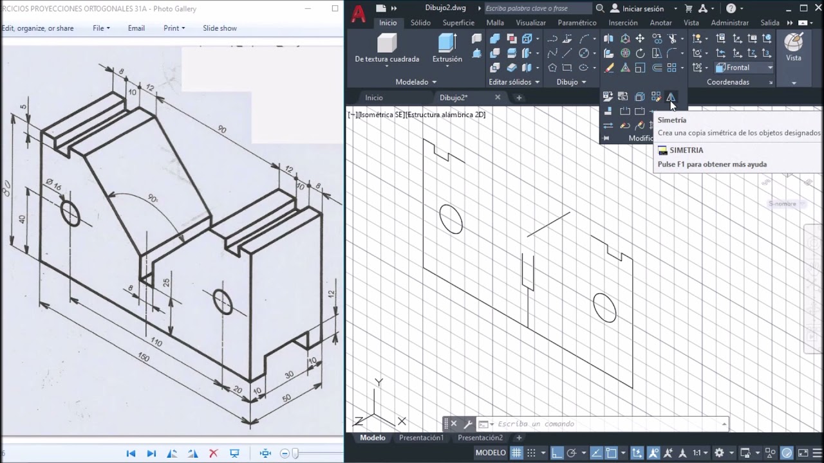
Task: Click the search magnifier in the title bar
Action: pos(600,8)
